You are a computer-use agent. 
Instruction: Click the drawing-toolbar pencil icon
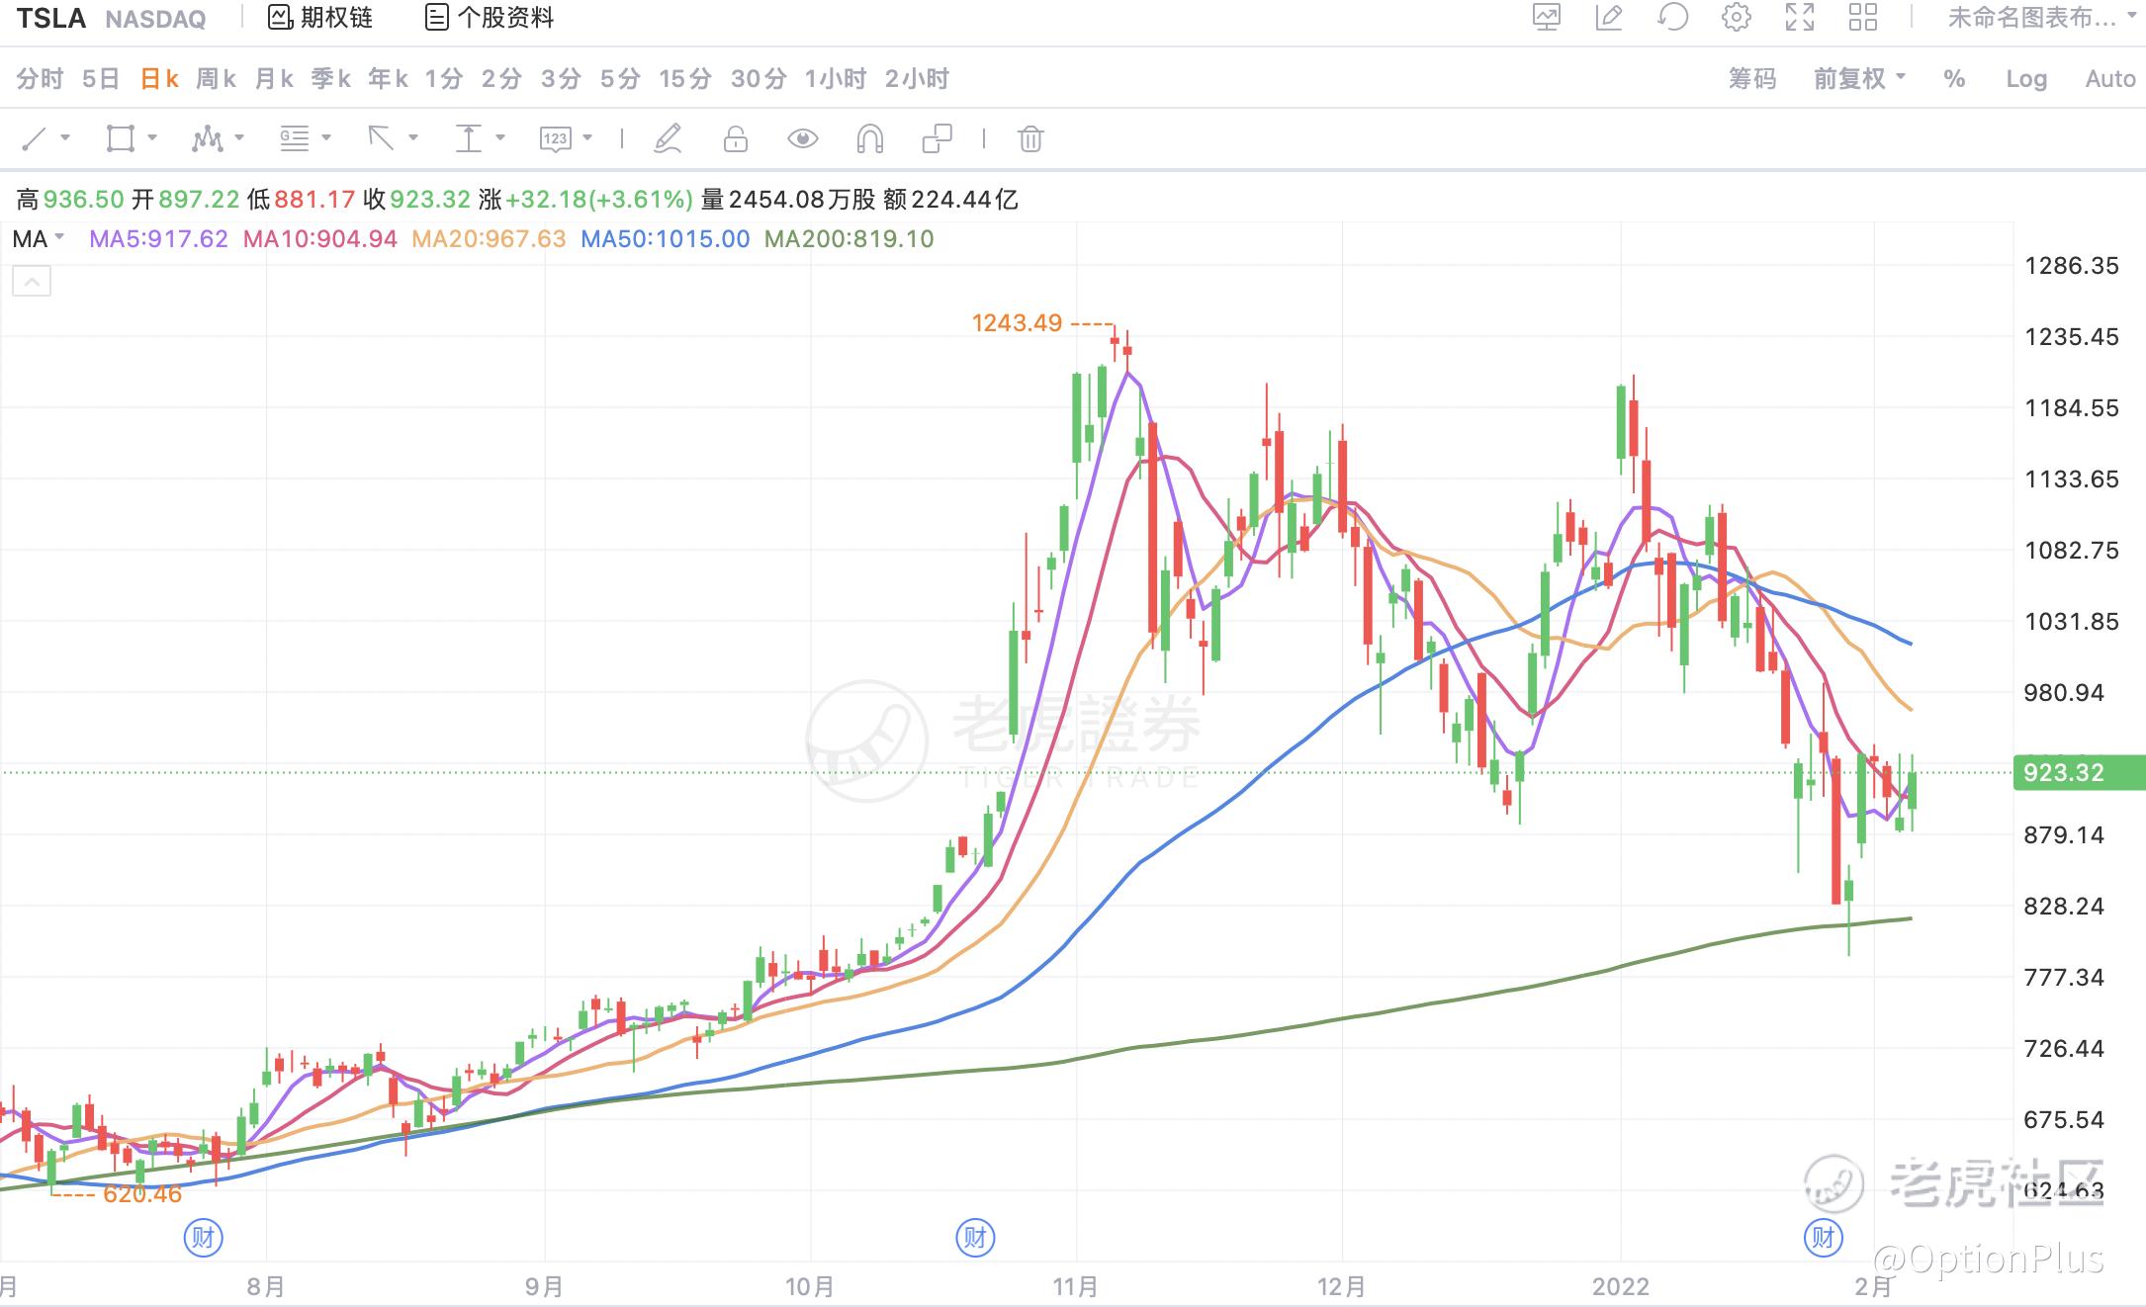coord(669,138)
